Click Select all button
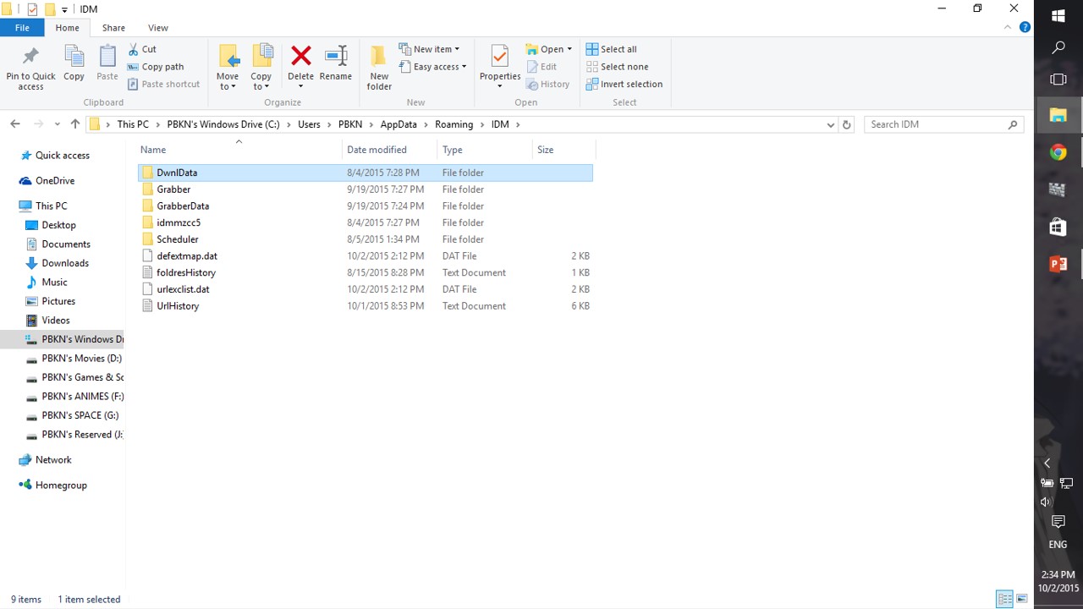The height and width of the screenshot is (609, 1083). pos(612,49)
